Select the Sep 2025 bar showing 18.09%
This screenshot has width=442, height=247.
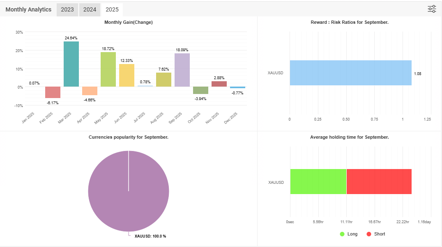click(182, 70)
